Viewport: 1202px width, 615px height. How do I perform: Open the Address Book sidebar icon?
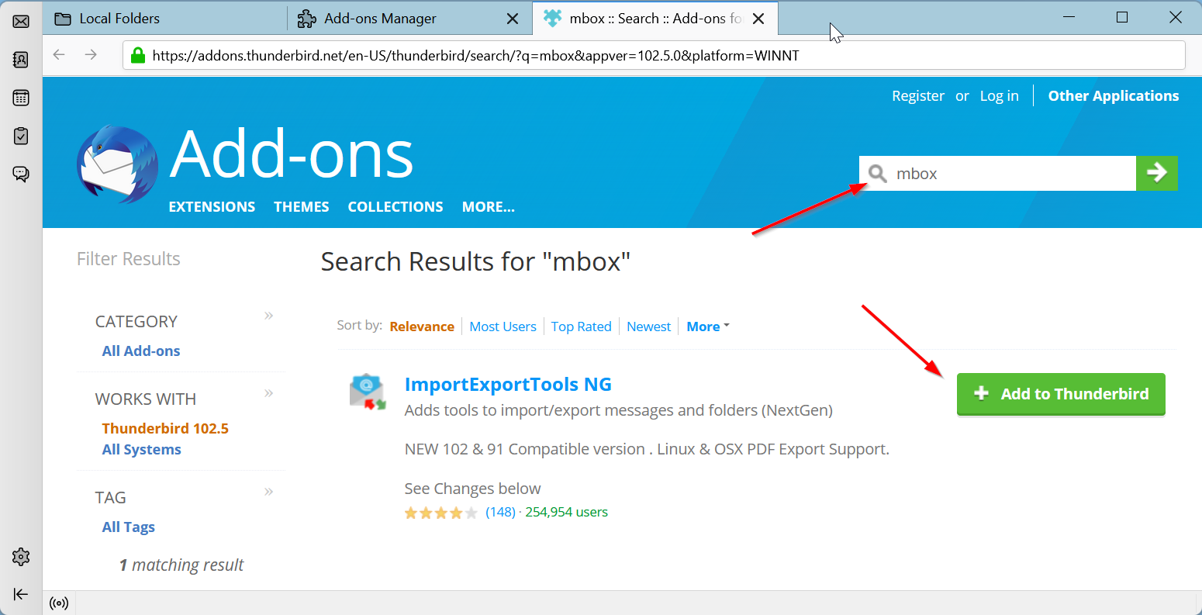coord(21,60)
